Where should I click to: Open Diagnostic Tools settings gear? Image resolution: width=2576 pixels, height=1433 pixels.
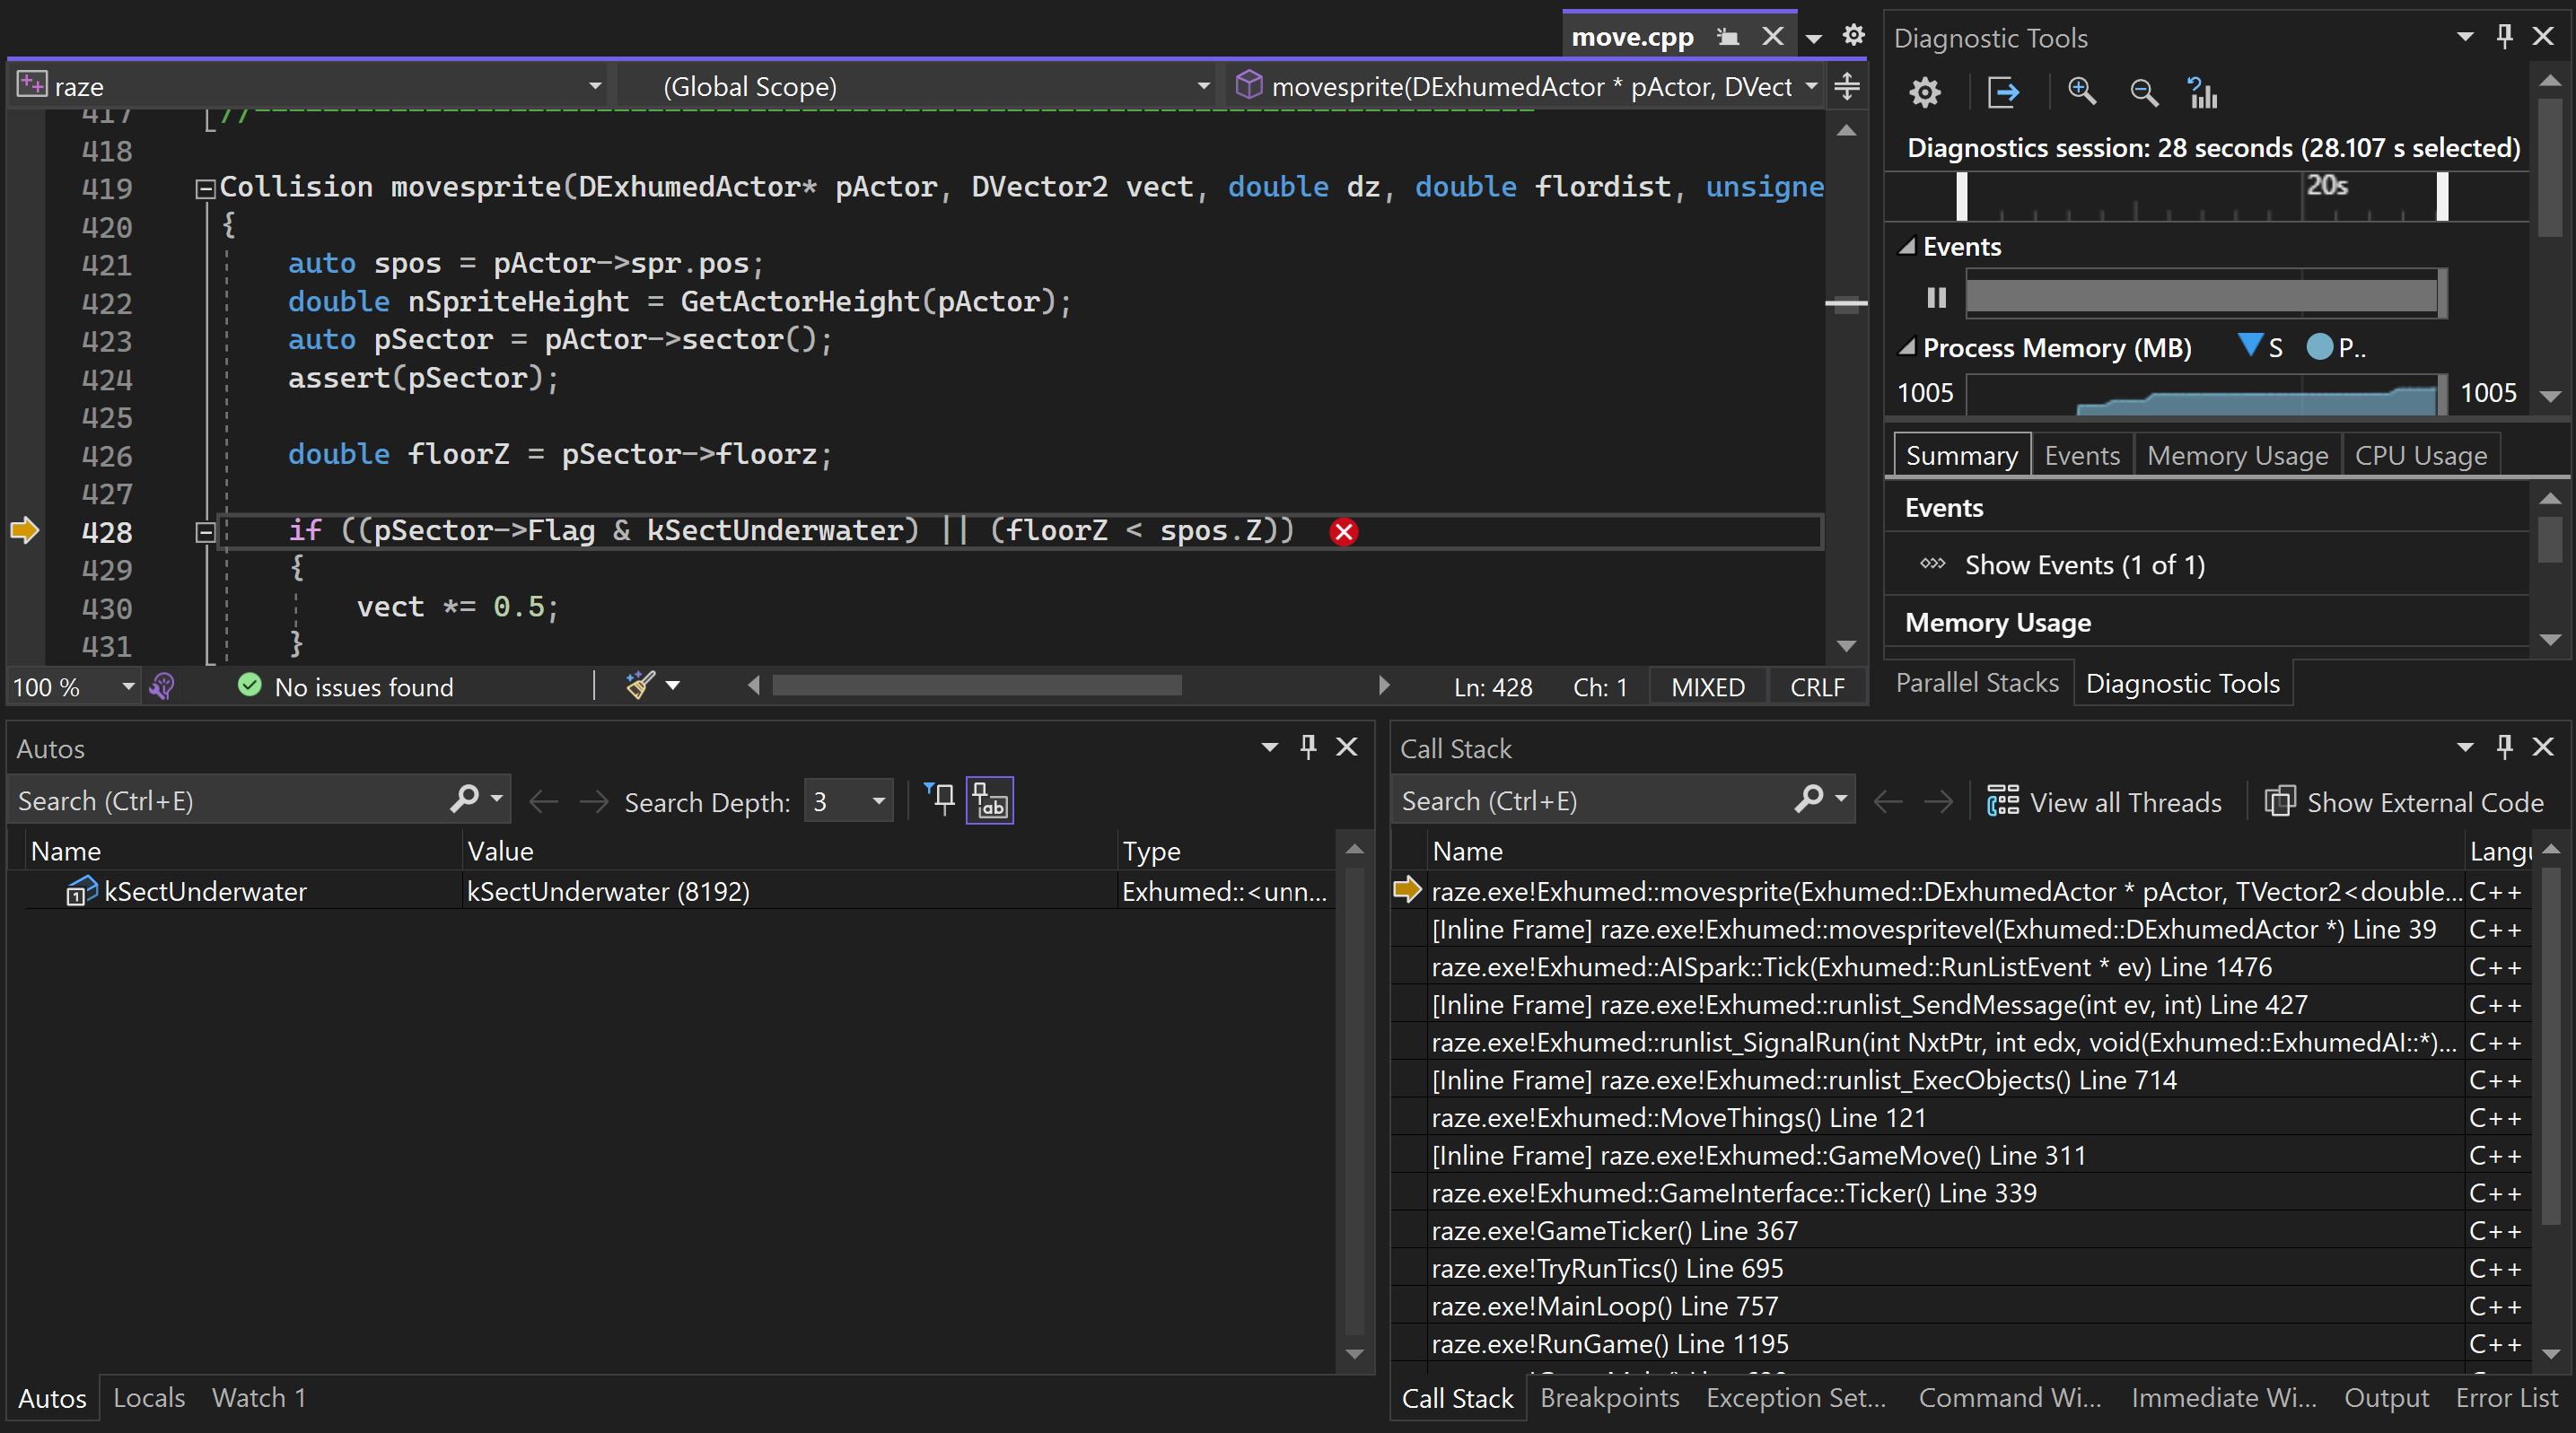click(1924, 93)
